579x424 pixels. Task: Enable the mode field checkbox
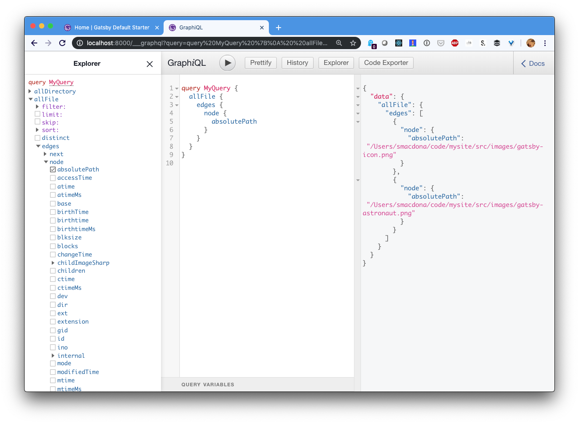[53, 363]
